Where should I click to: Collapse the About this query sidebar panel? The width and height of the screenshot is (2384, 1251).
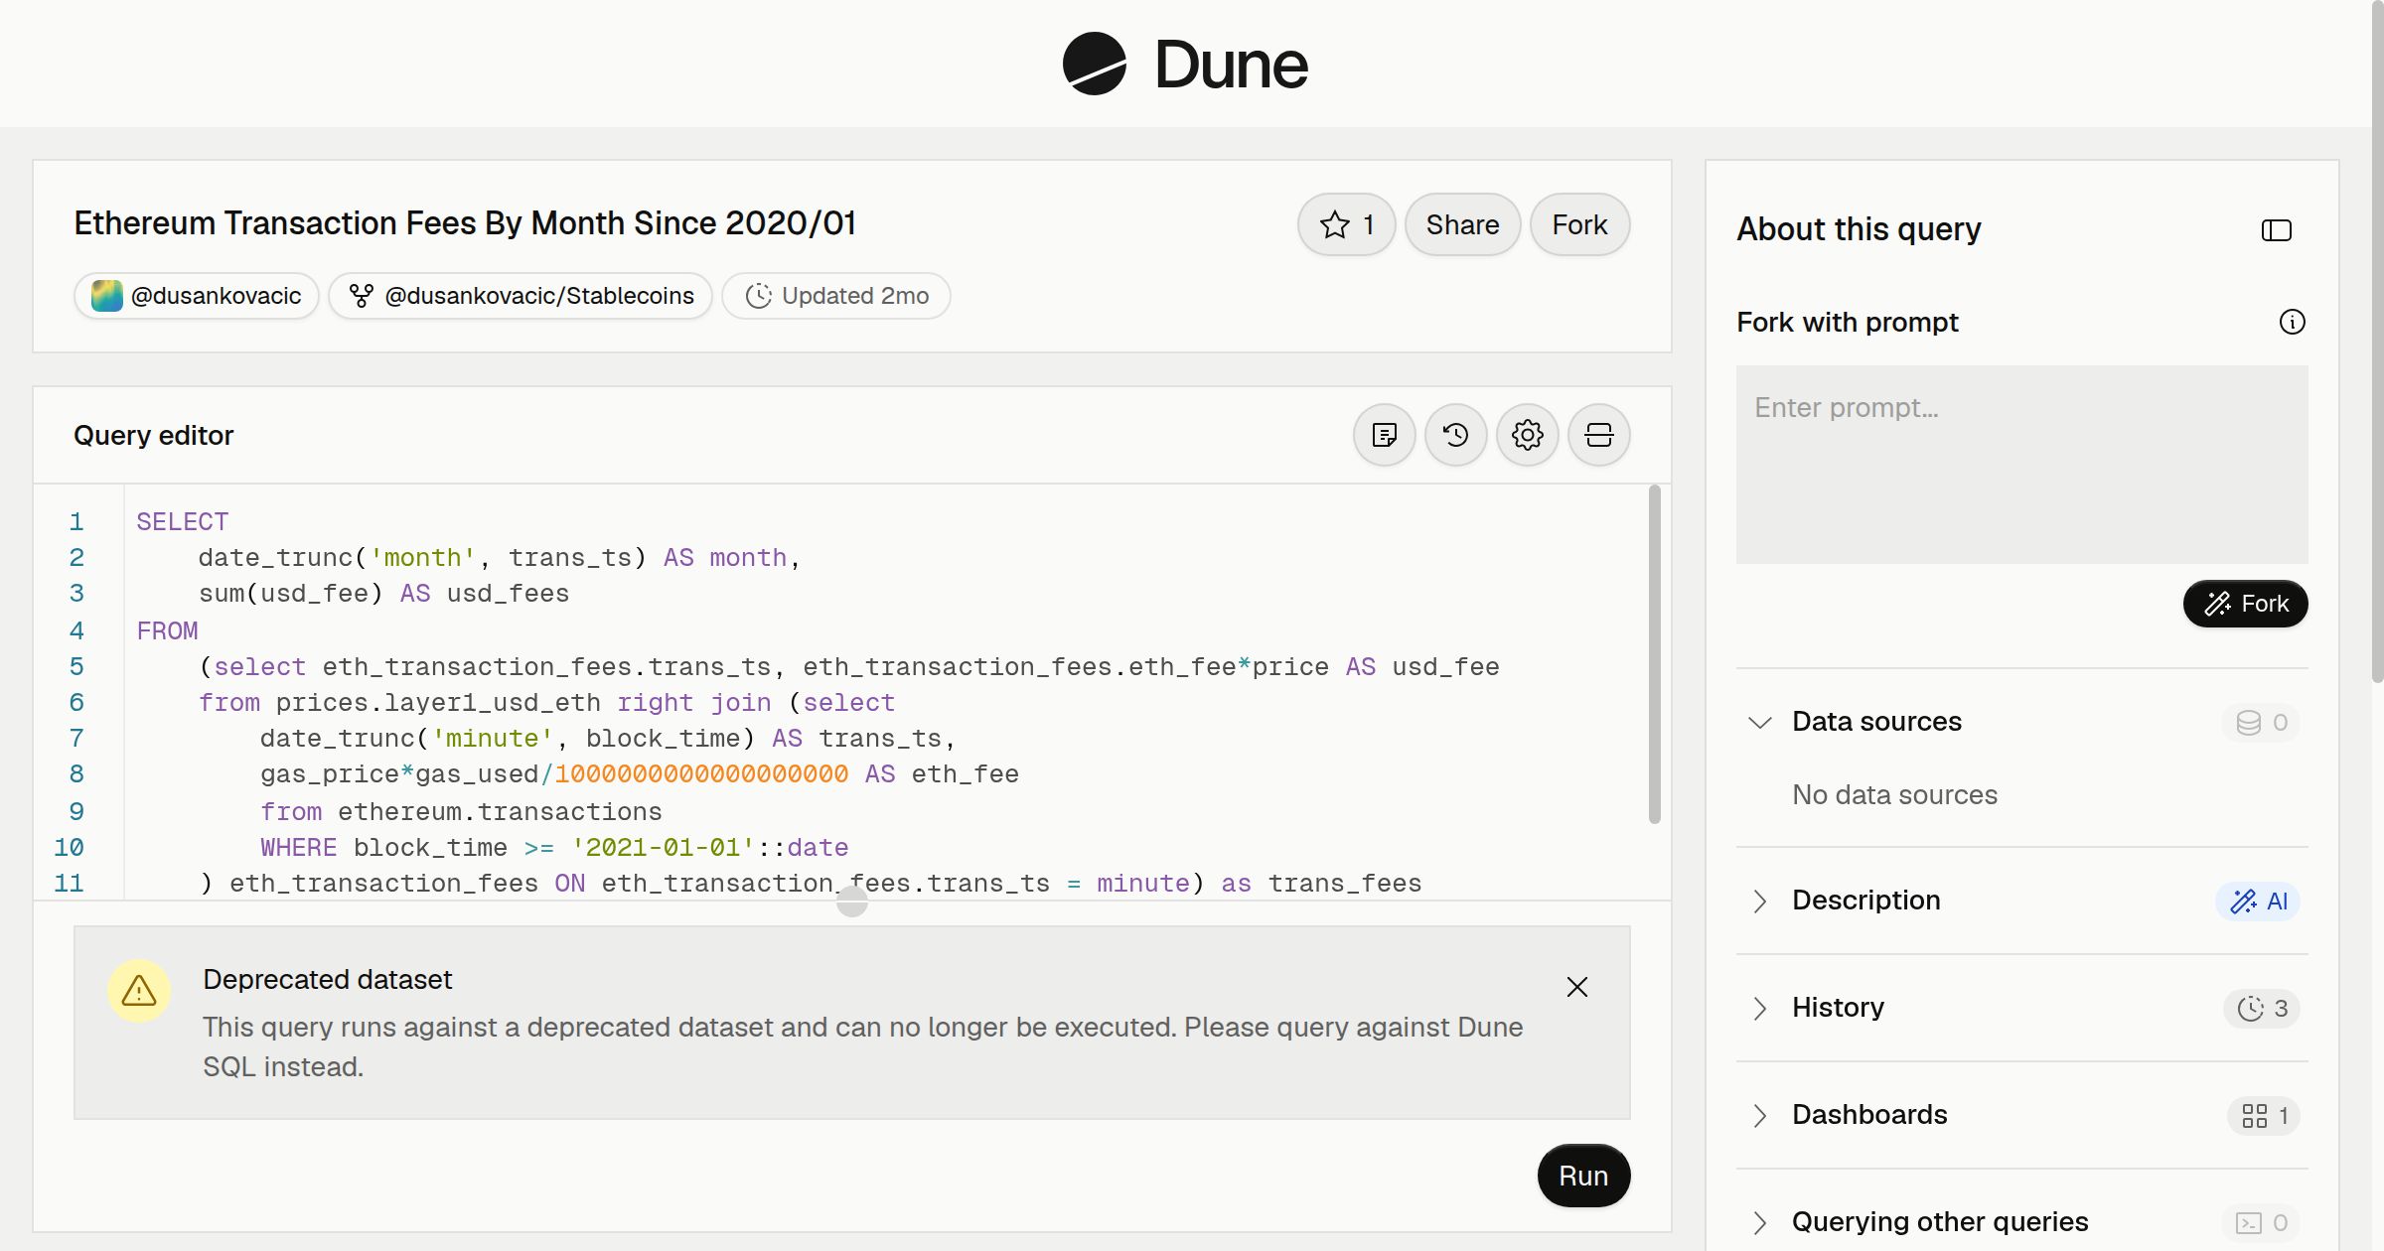(x=2276, y=230)
